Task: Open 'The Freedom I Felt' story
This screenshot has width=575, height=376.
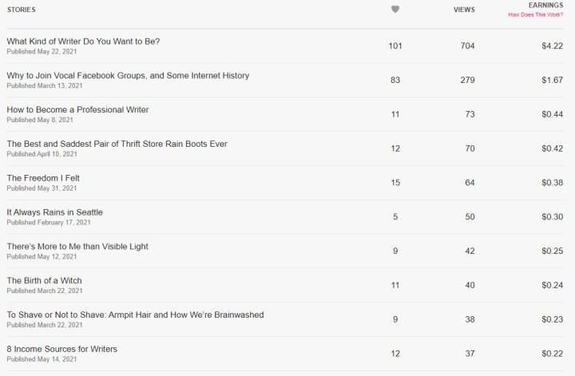Action: pyautogui.click(x=43, y=178)
